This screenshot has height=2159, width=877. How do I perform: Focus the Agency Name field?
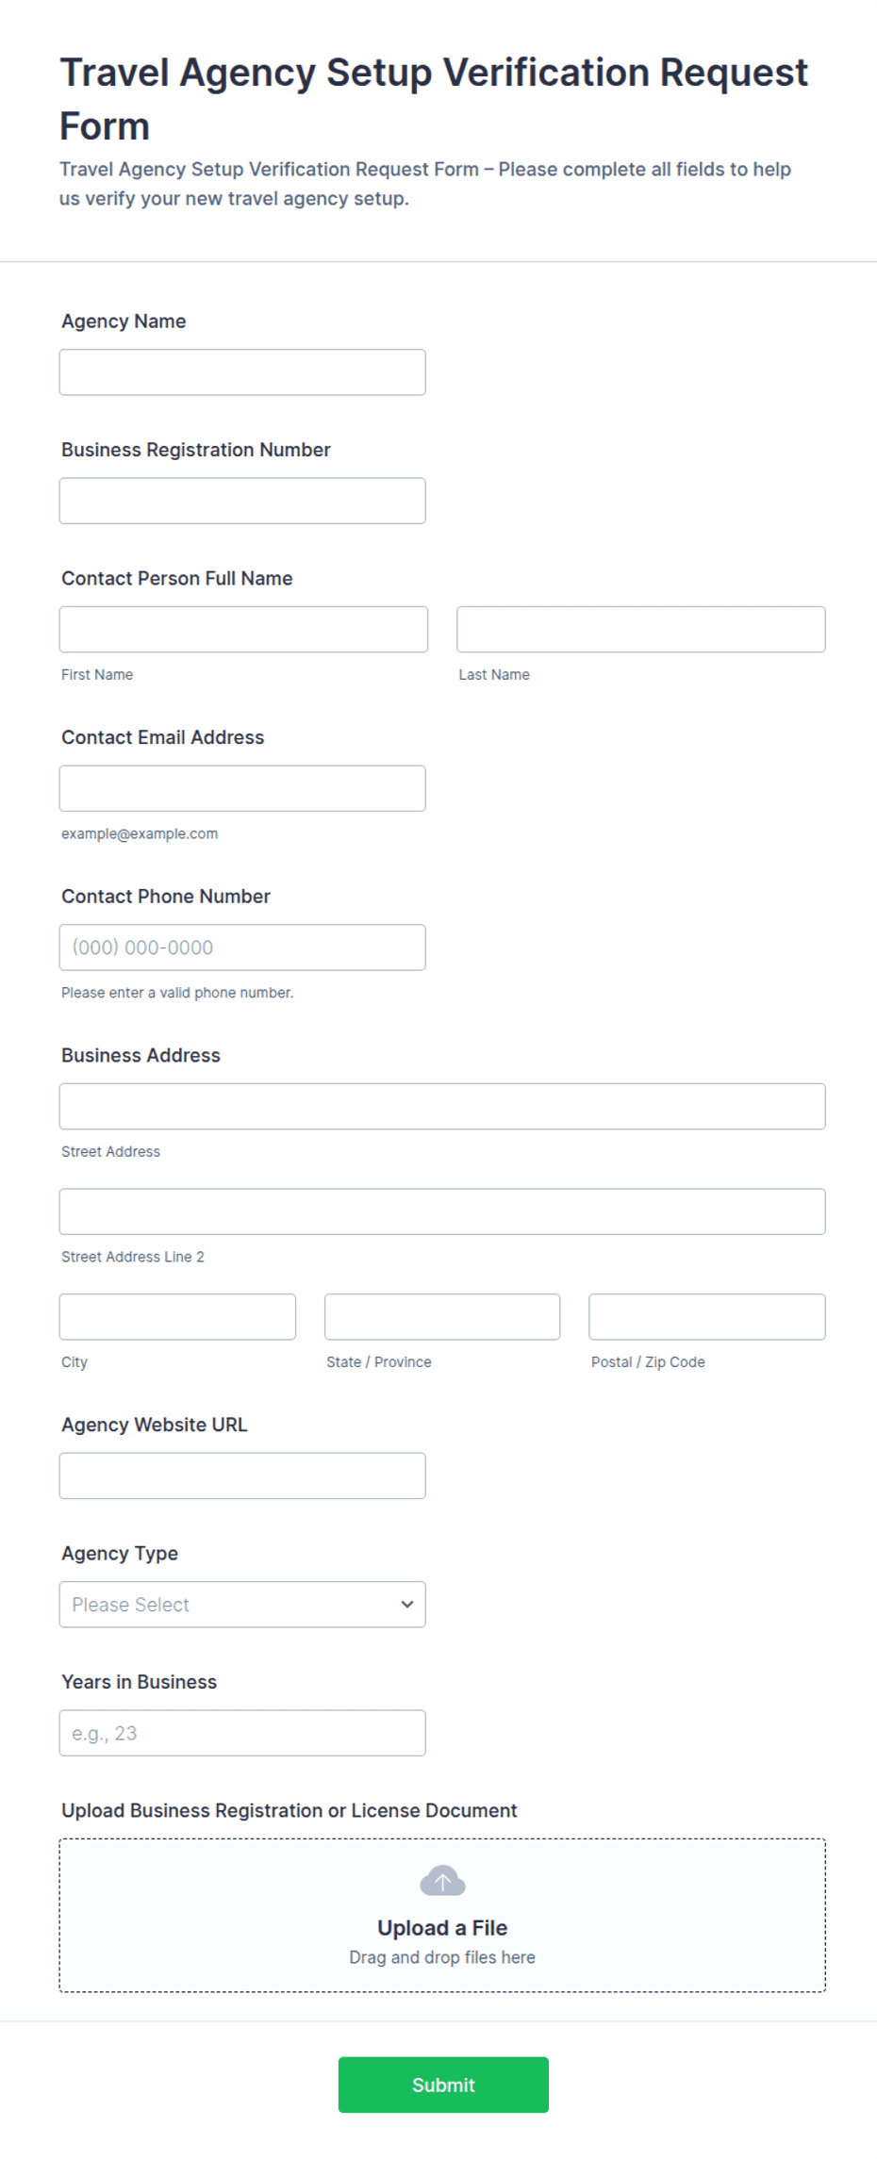point(242,372)
